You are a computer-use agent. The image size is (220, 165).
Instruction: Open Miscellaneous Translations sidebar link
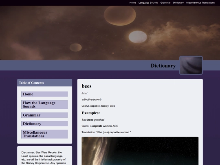click(45, 134)
